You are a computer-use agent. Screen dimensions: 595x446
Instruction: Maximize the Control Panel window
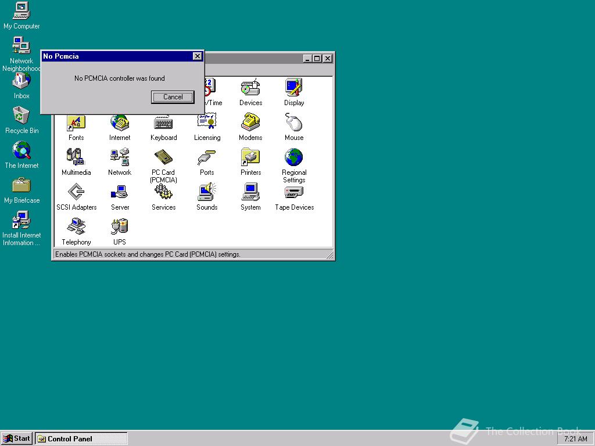[317, 59]
